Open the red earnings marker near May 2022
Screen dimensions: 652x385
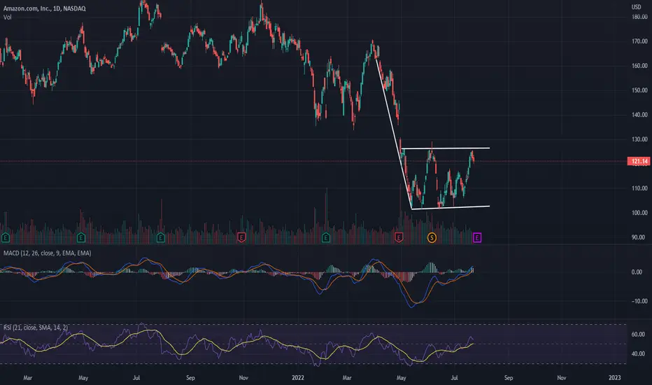coord(399,238)
